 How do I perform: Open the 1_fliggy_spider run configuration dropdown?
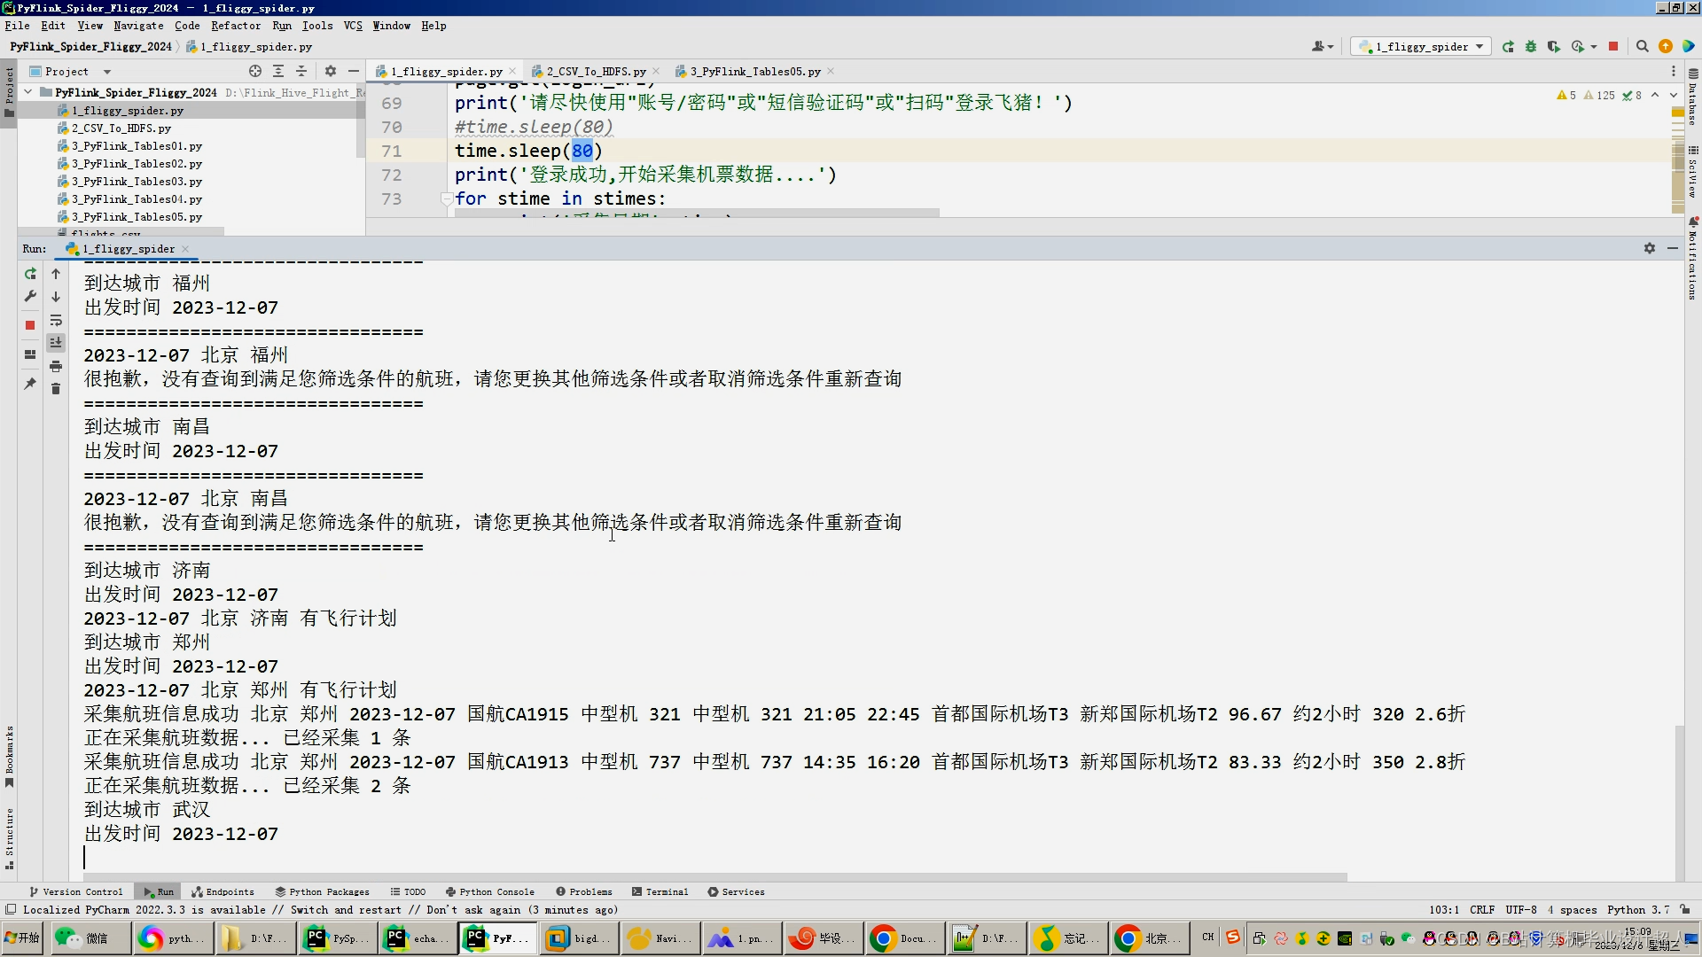click(x=1421, y=47)
